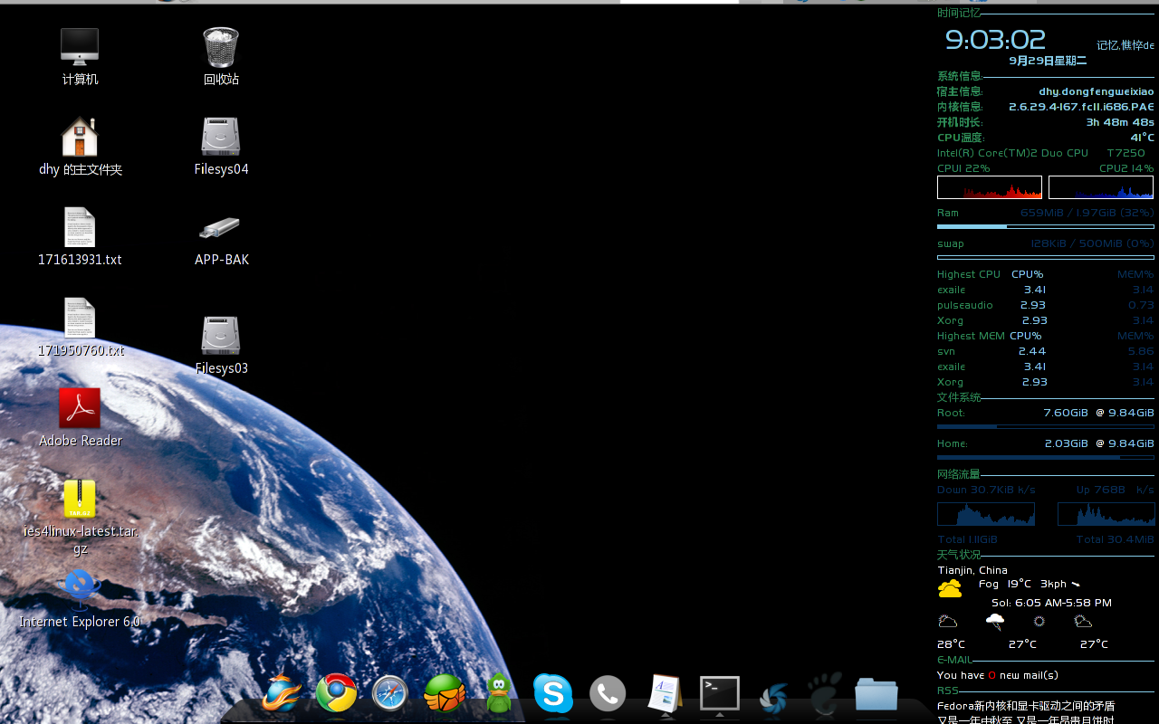Launch Adobe Reader from the desktop
Image resolution: width=1159 pixels, height=724 pixels.
(80, 408)
